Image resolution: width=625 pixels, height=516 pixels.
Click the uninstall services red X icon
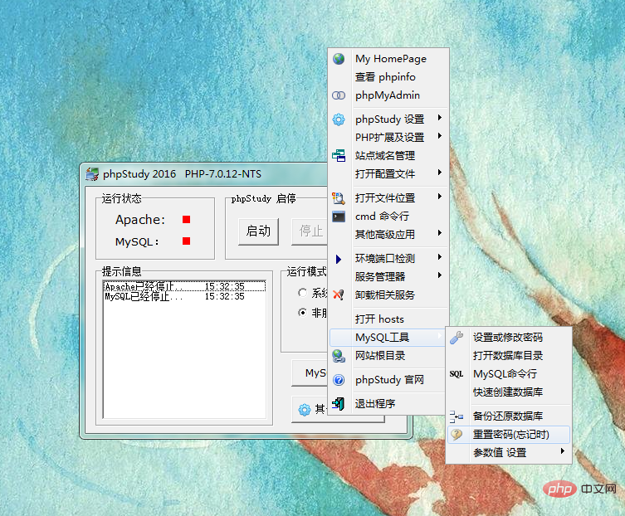pyautogui.click(x=339, y=295)
